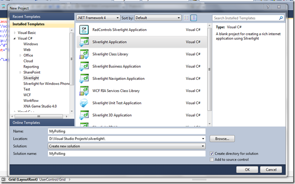Click the RadControls Silverlight Application template icon
Screen dimensions: 295x184
[x=84, y=30]
